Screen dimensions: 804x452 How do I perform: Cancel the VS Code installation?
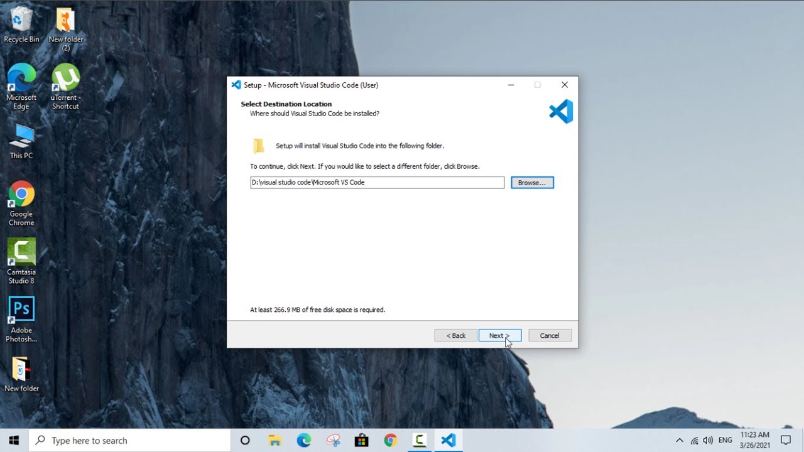pos(550,336)
